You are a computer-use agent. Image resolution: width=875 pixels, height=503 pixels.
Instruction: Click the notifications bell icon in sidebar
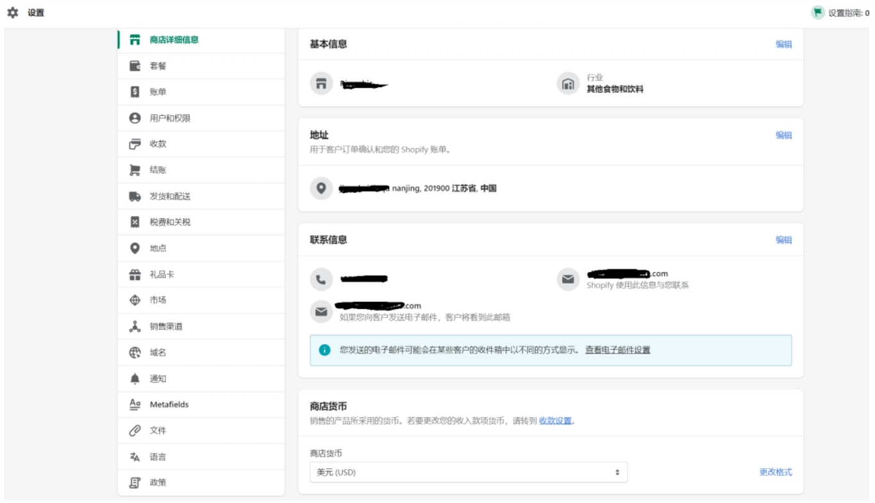click(x=135, y=379)
